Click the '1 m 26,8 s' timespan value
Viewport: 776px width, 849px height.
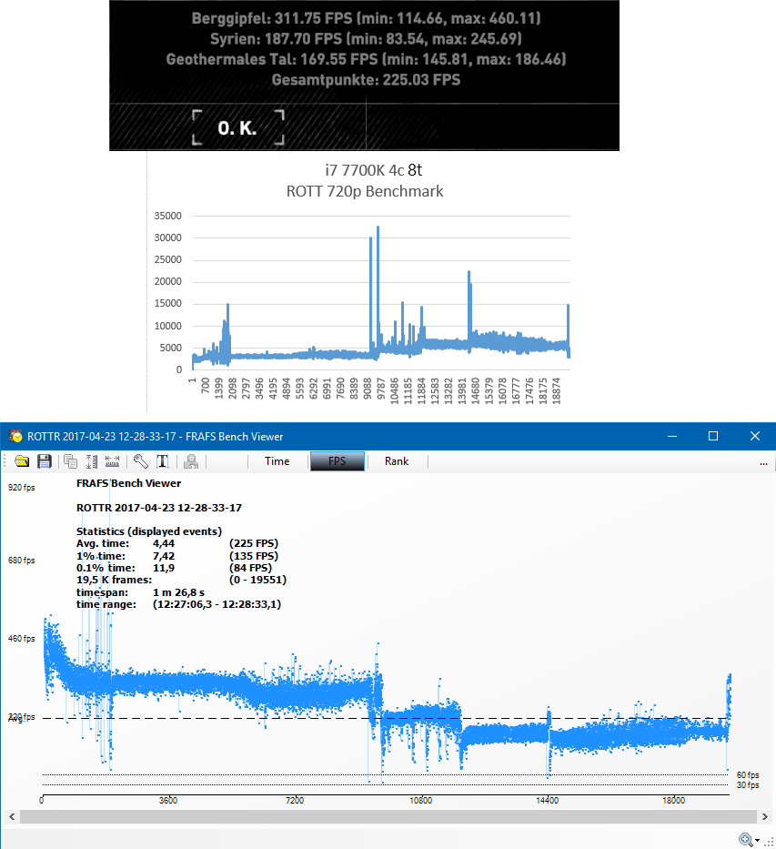coord(178,592)
